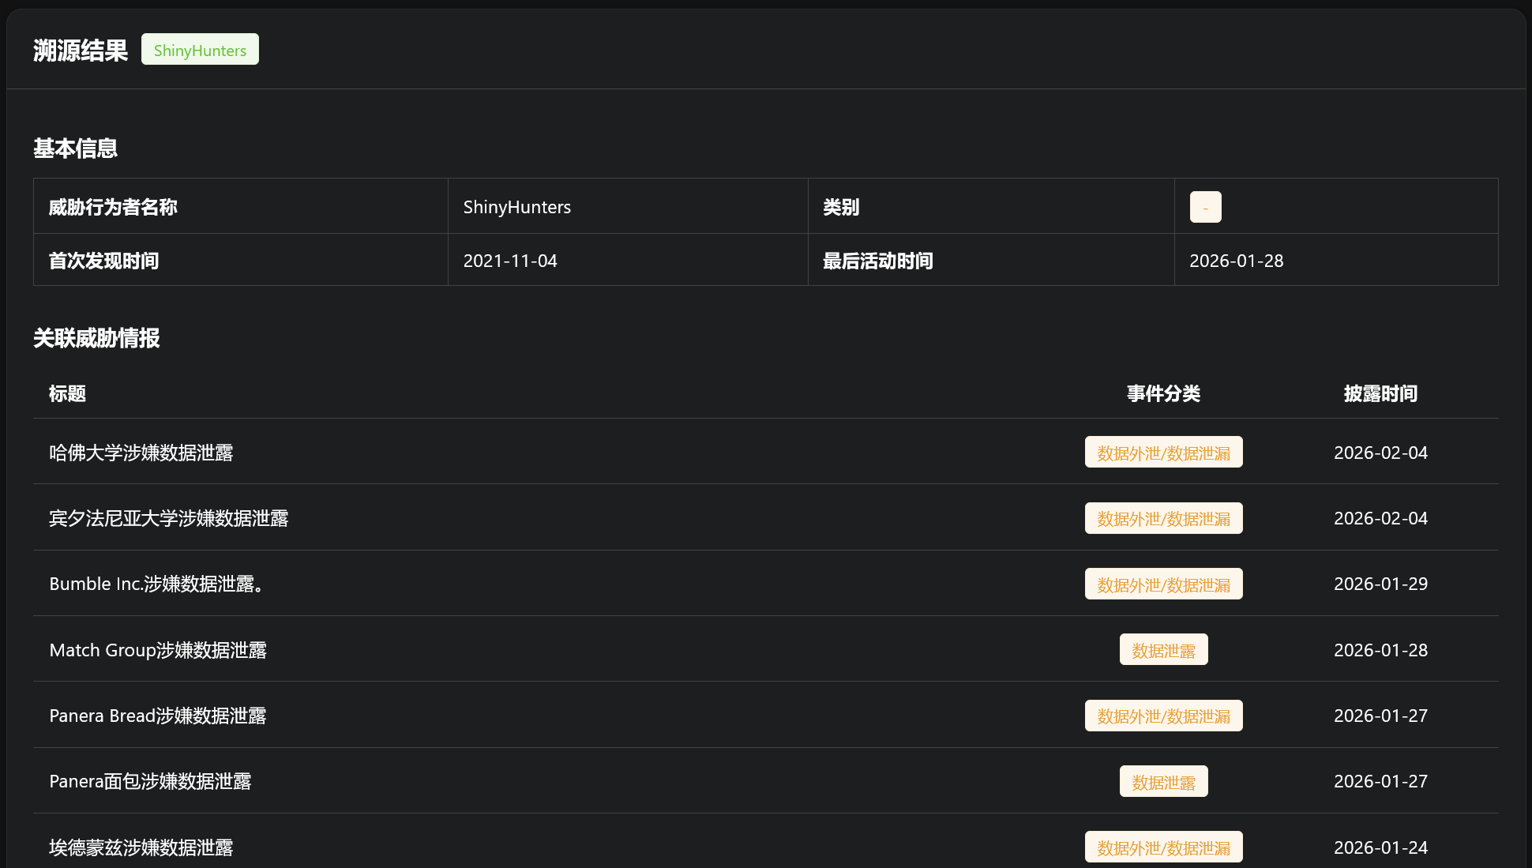Click the 标题 column header

(67, 393)
